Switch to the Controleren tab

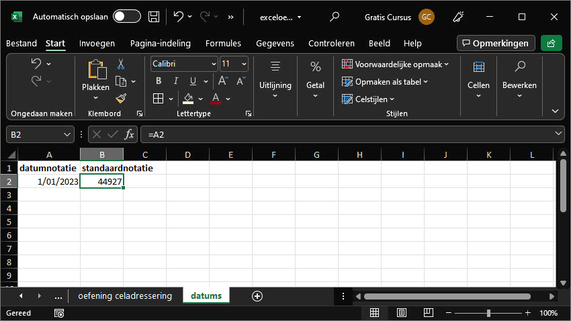(331, 43)
